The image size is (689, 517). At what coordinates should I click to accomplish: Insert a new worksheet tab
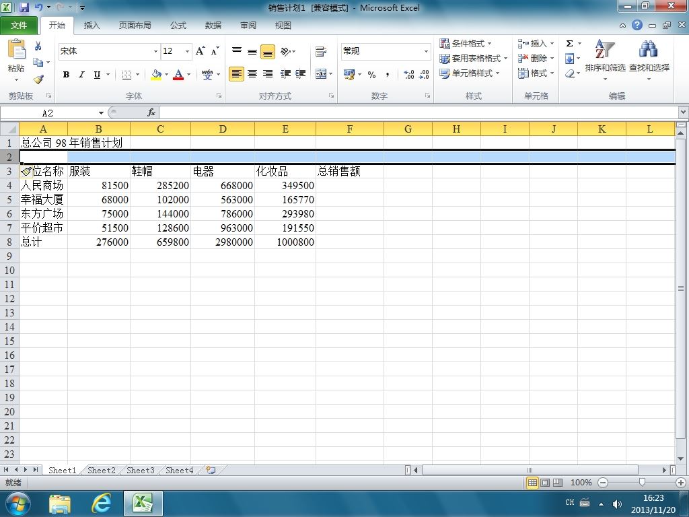pyautogui.click(x=211, y=470)
